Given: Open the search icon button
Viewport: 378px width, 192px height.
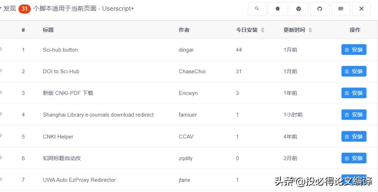Looking at the screenshot, I should pyautogui.click(x=257, y=9).
